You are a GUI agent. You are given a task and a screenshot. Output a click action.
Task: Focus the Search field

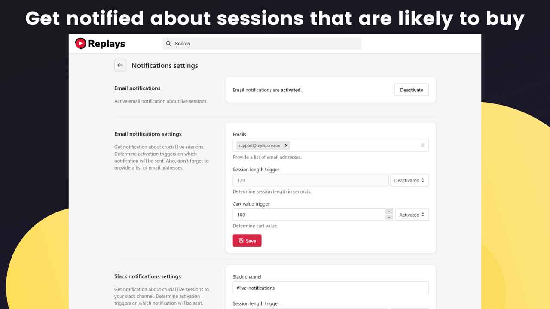(x=262, y=44)
